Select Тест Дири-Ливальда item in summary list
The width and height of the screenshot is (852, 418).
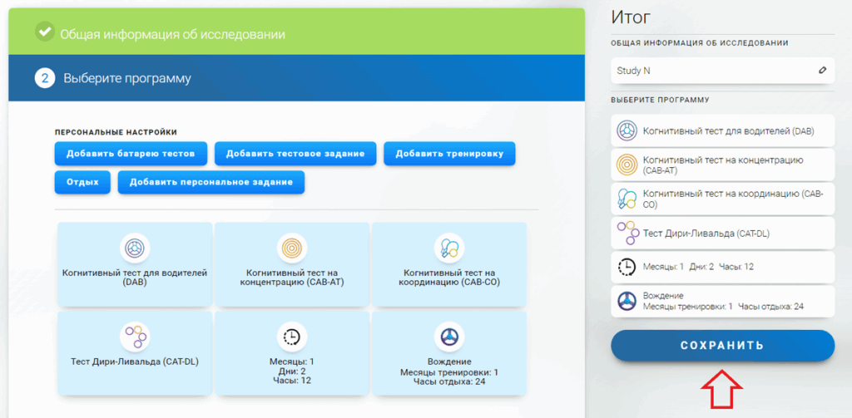click(x=721, y=234)
